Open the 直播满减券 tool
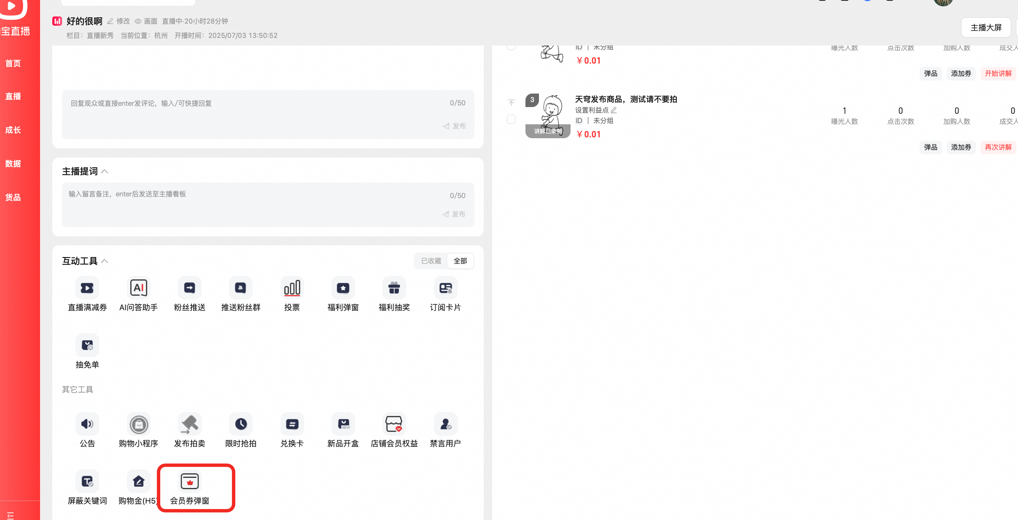 point(87,295)
